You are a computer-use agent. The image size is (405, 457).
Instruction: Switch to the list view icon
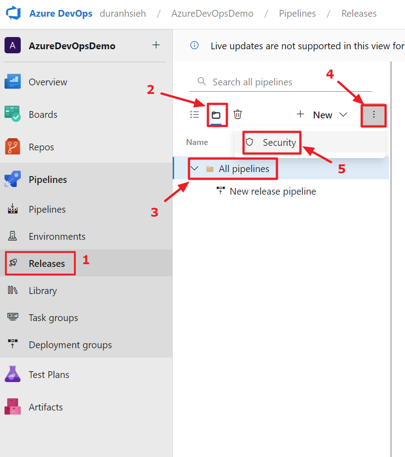pos(194,115)
